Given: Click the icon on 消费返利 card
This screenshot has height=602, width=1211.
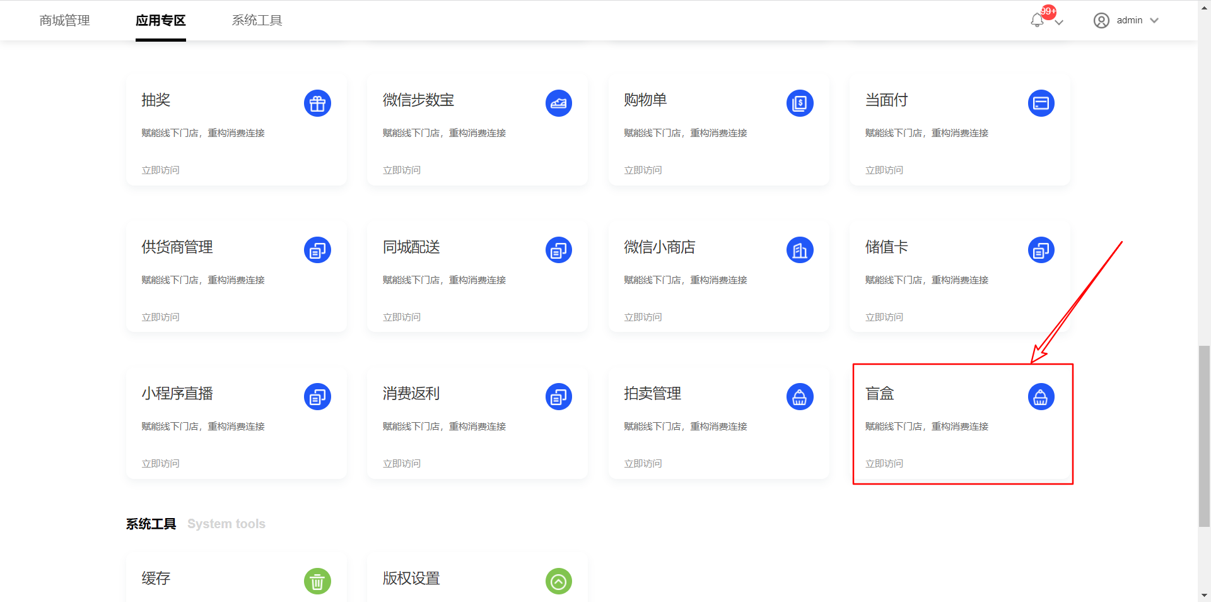Looking at the screenshot, I should 559,397.
